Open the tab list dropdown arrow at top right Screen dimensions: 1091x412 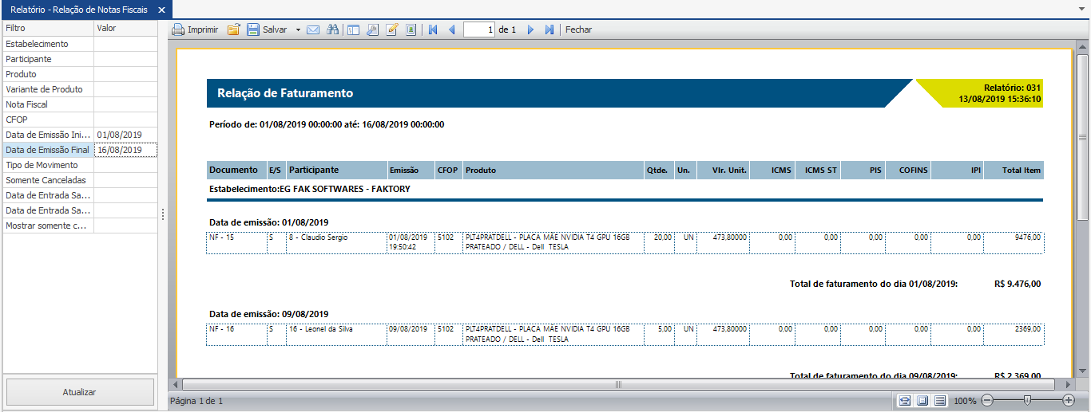pos(1082,9)
